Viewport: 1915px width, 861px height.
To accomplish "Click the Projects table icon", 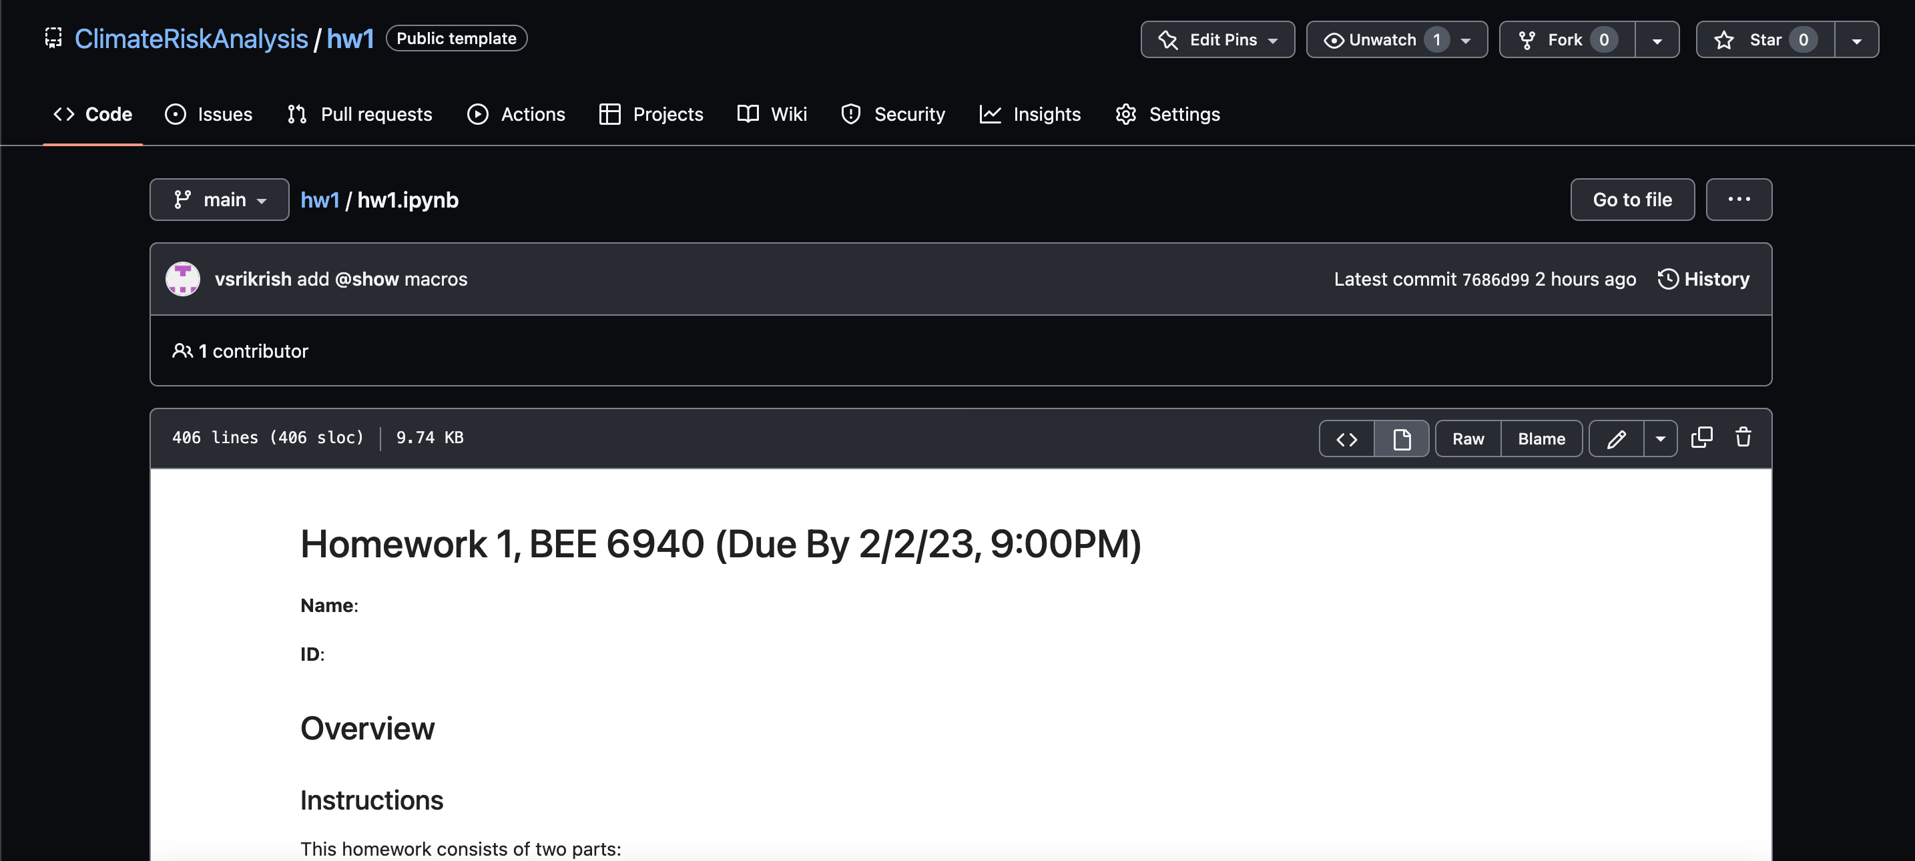I will (x=611, y=113).
